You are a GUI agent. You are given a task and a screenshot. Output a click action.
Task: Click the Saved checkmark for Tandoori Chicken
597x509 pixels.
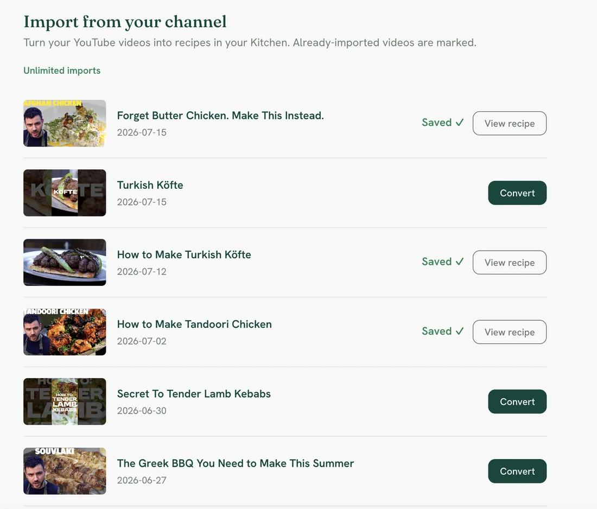coord(443,331)
